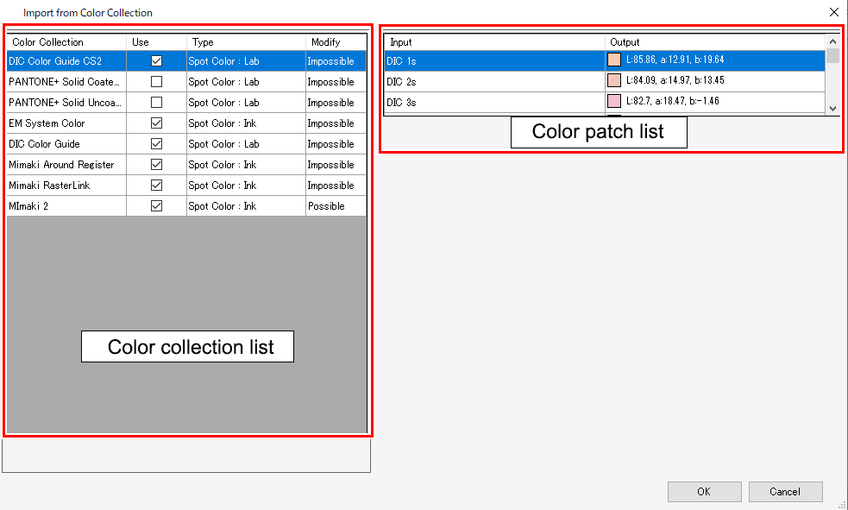Enable the PANTONE+ Solid Coated checkbox

pos(156,81)
